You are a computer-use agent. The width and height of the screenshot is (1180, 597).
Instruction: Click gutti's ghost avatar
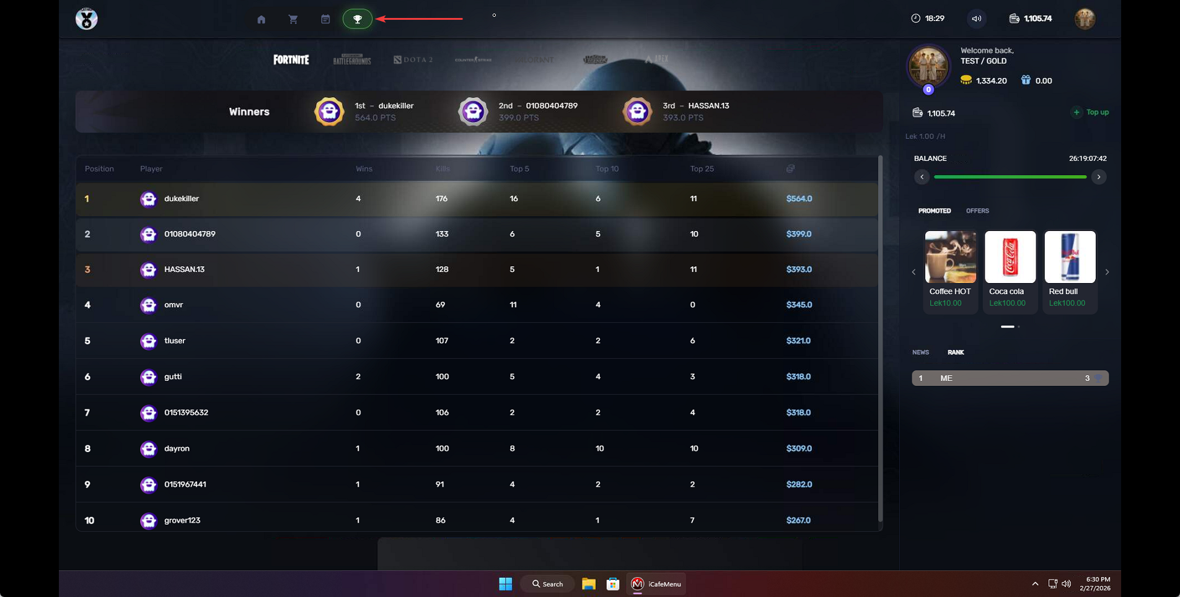tap(148, 377)
